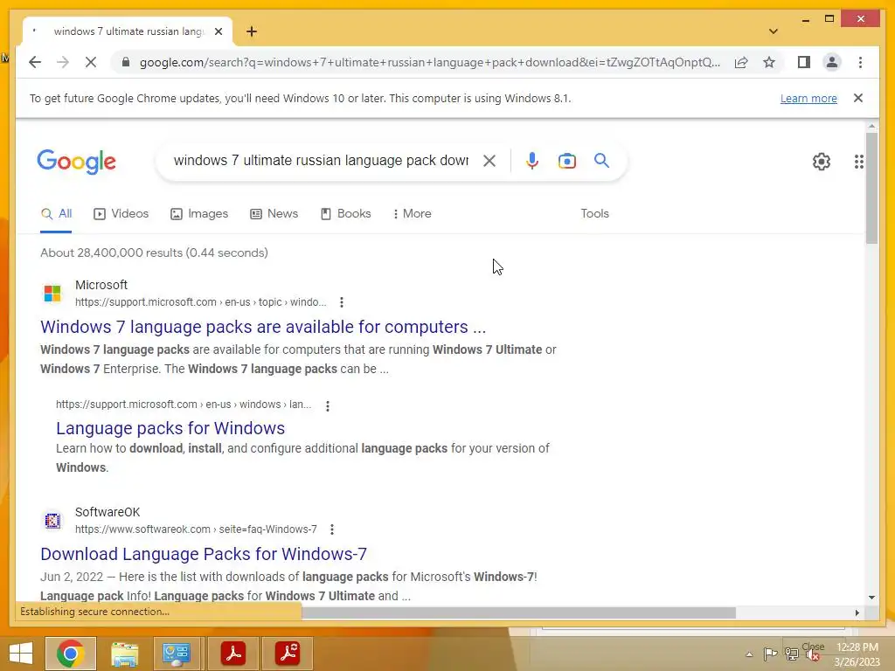Click the vertical page scrollbar thumb

(871, 188)
